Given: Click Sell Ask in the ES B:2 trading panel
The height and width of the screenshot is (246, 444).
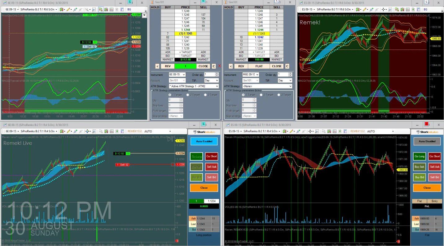Looking at the screenshot, I should click(x=435, y=167).
